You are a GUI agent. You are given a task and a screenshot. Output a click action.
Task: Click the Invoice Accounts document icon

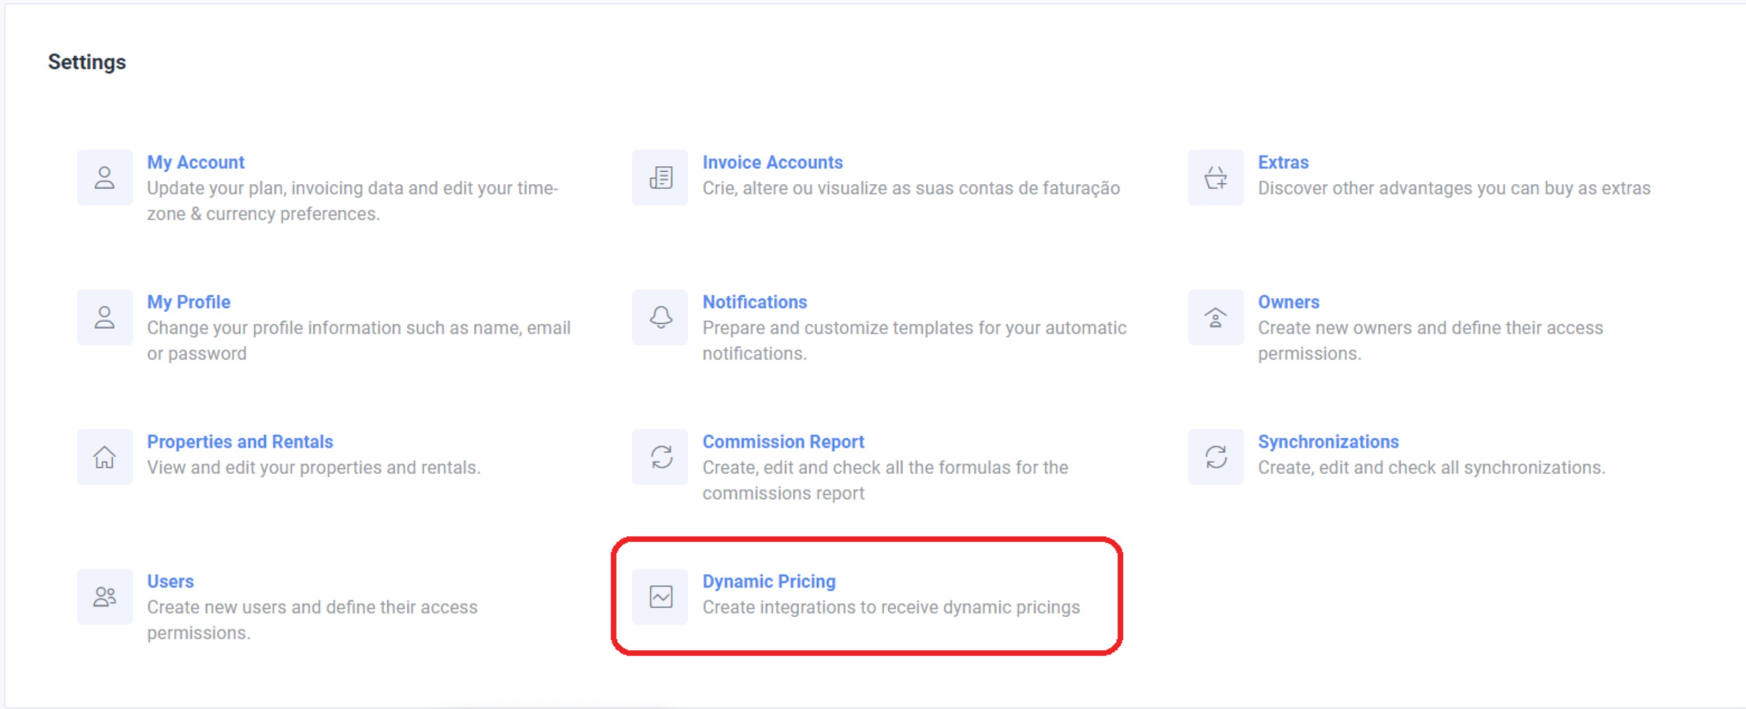click(x=660, y=178)
